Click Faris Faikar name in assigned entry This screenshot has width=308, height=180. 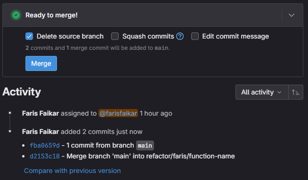pyautogui.click(x=41, y=113)
